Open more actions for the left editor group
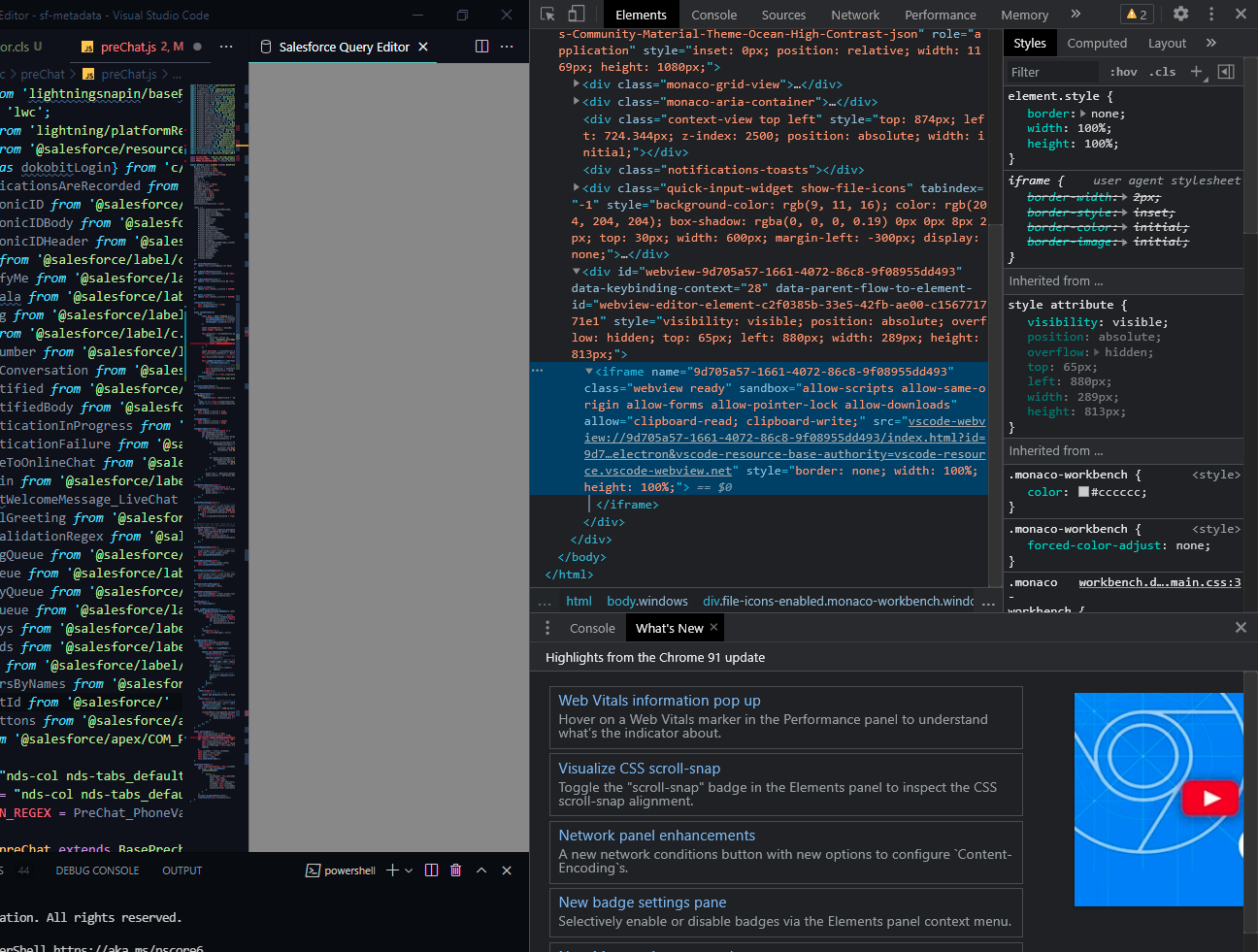Image resolution: width=1258 pixels, height=952 pixels. (x=226, y=47)
